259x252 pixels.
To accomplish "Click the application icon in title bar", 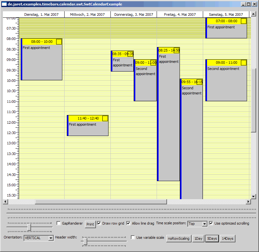I will pyautogui.click(x=4, y=4).
